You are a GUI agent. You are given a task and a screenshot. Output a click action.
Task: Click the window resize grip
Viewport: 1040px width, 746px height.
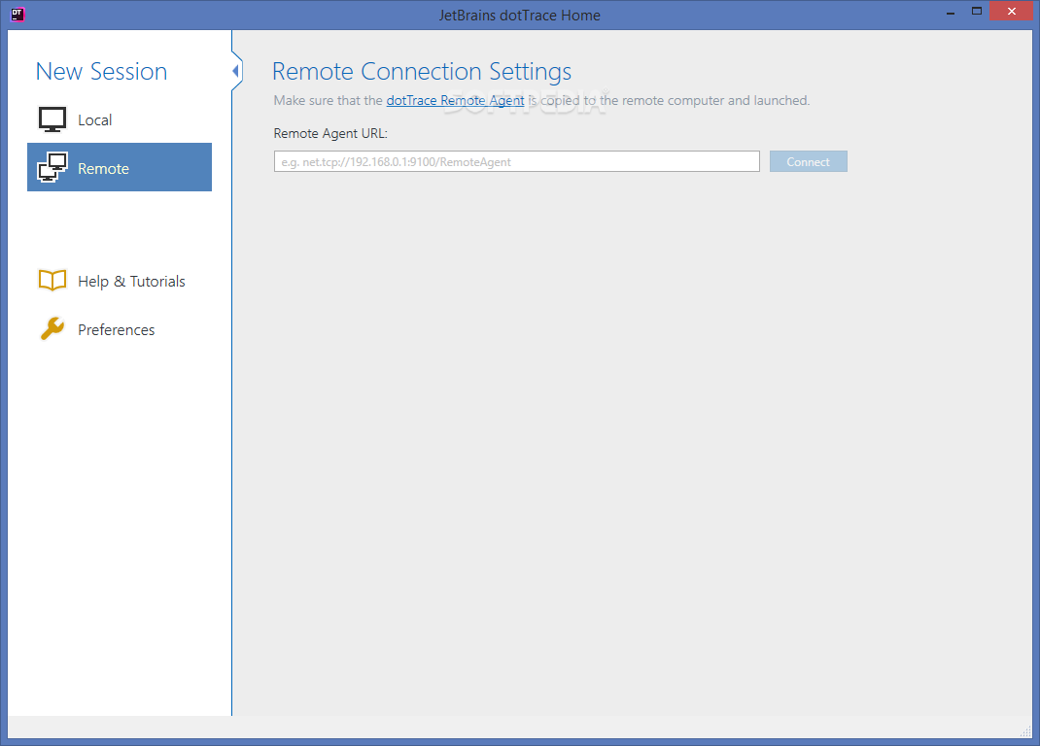(1025, 730)
